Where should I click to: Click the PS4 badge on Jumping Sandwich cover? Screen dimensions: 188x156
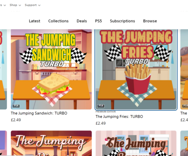tap(16, 106)
